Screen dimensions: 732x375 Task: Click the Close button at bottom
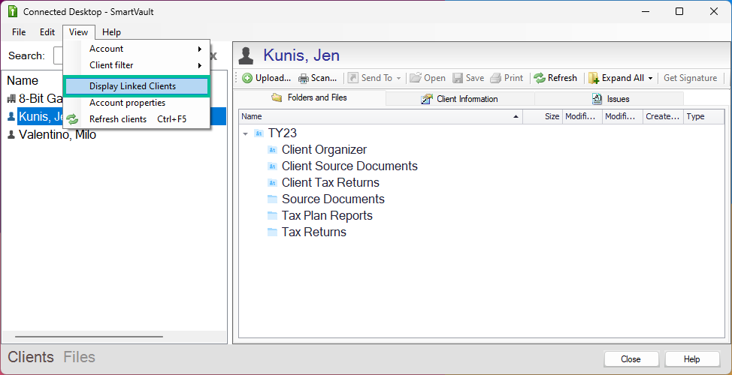(x=631, y=359)
